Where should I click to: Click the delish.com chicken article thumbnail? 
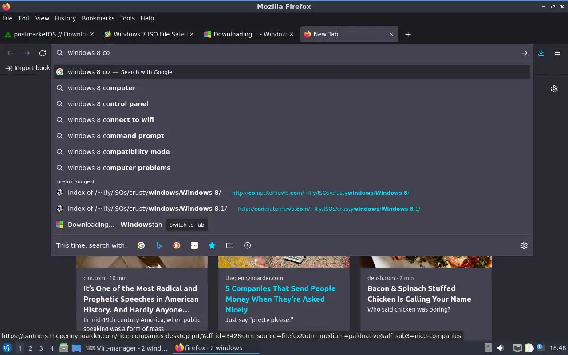coord(426,262)
